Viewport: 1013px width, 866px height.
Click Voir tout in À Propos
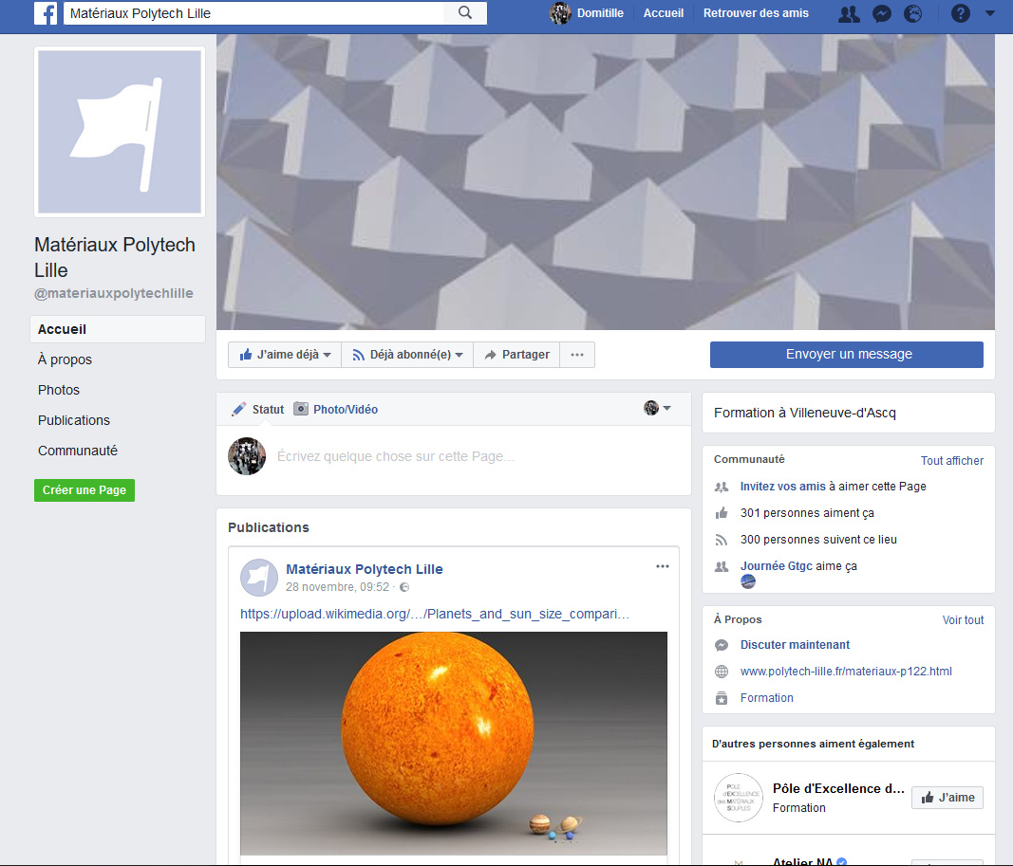click(x=963, y=620)
